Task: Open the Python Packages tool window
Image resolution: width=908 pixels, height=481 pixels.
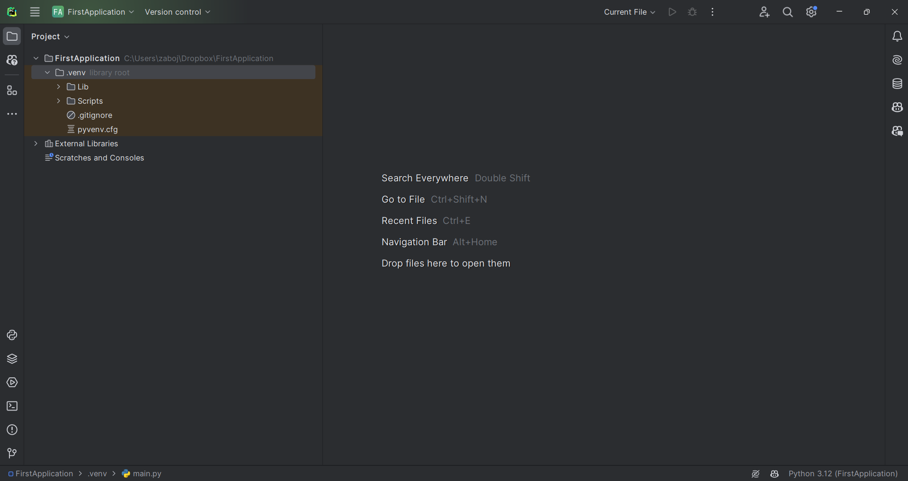Action: (x=12, y=359)
